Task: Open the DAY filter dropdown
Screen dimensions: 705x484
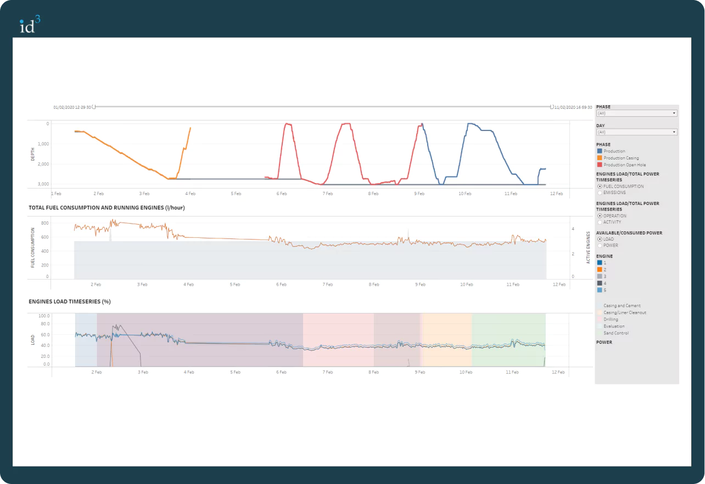Action: click(x=637, y=132)
